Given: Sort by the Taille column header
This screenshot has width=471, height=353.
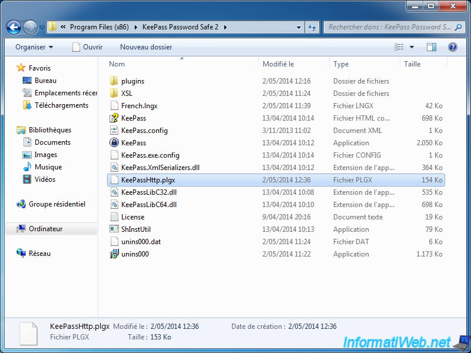Looking at the screenshot, I should coord(423,64).
